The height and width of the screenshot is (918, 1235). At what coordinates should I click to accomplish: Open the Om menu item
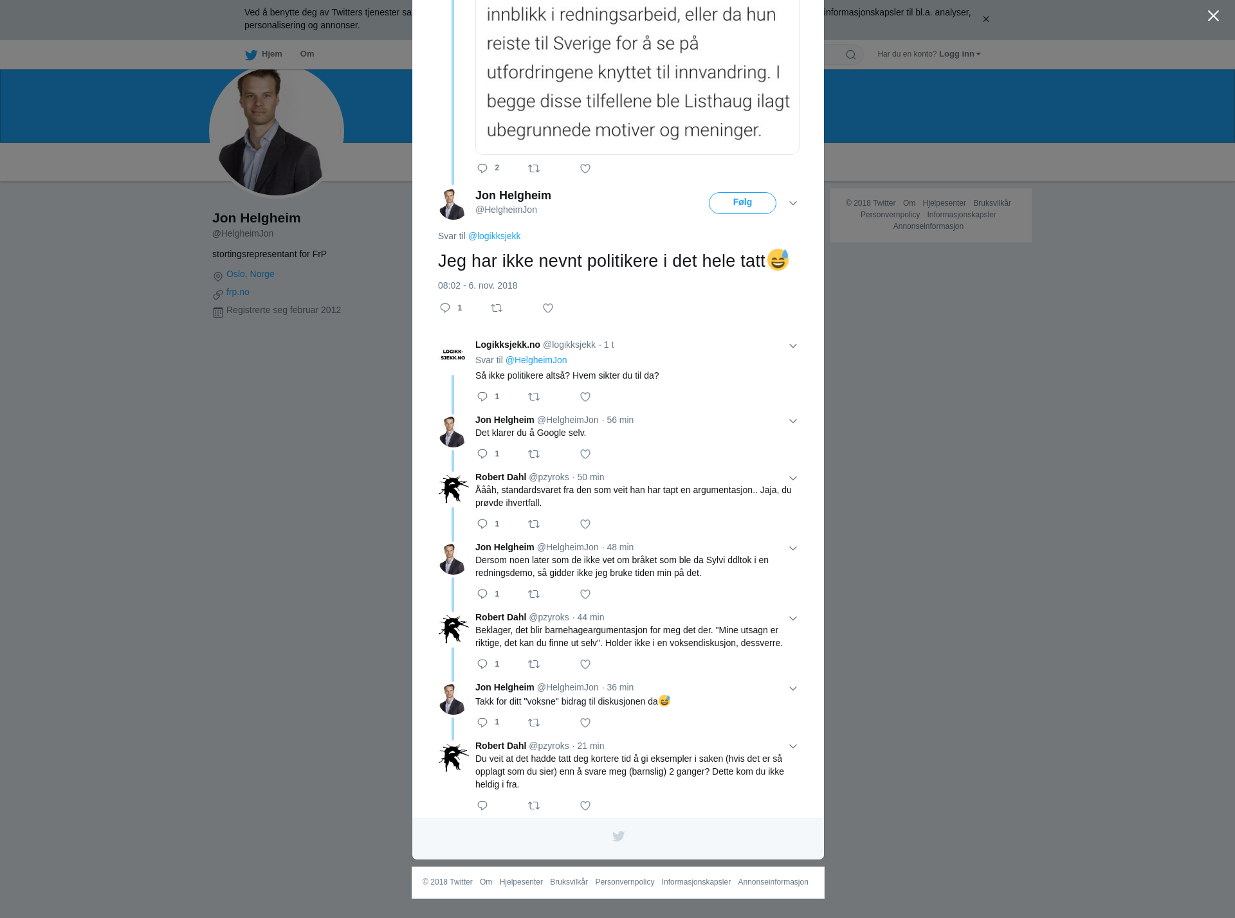307,54
